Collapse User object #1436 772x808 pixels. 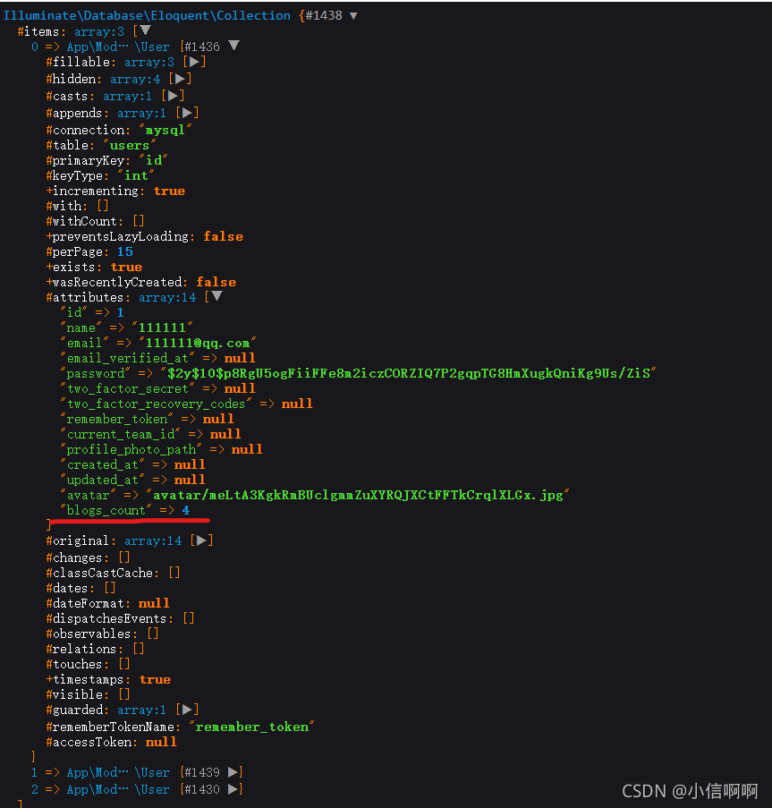(233, 46)
